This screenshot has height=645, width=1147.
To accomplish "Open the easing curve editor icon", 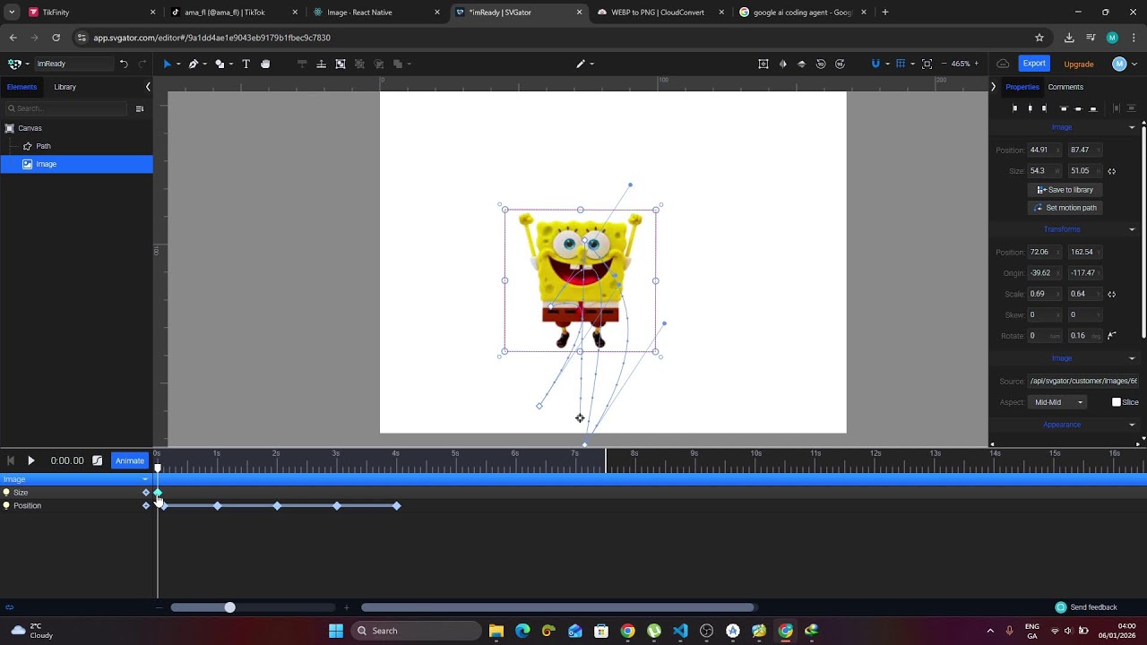I will [x=98, y=460].
